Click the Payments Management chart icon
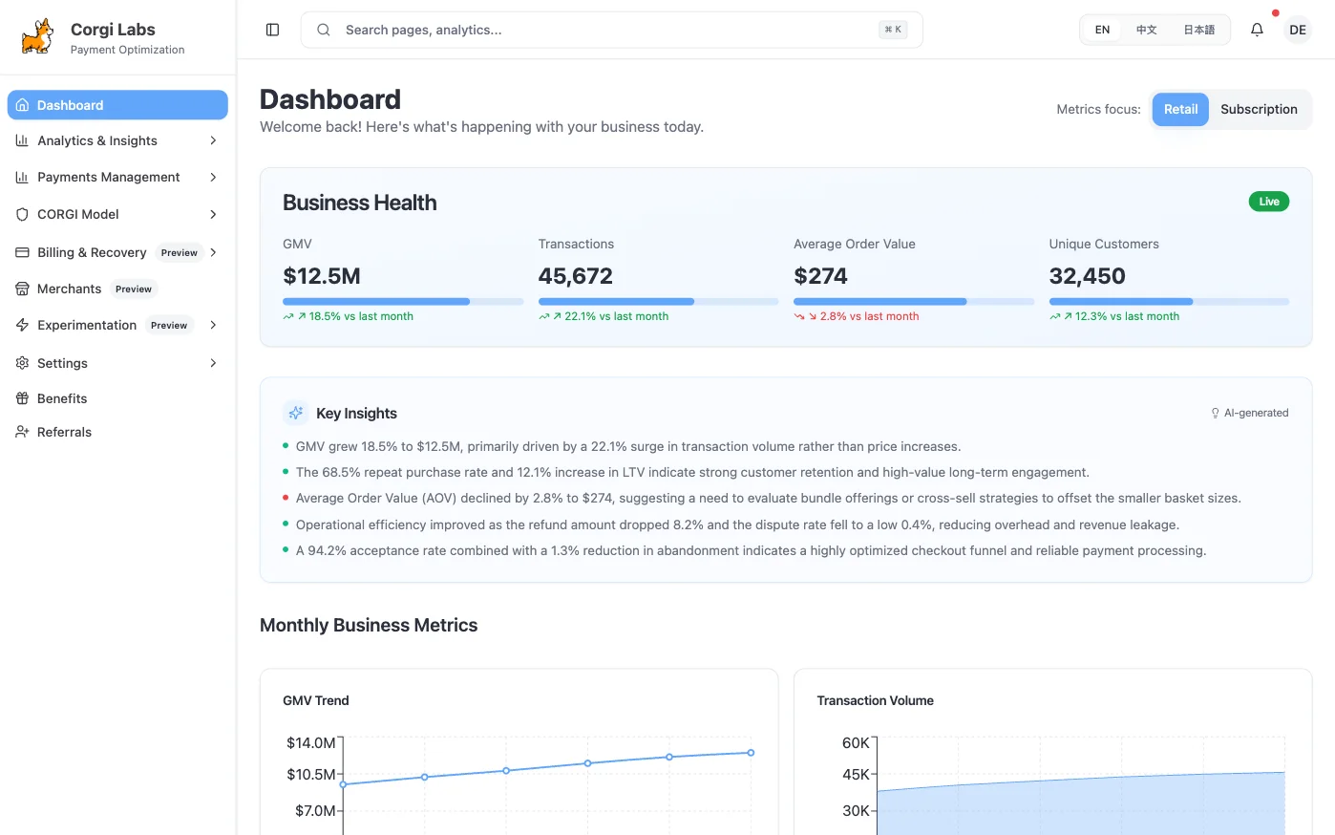The height and width of the screenshot is (835, 1335). 22,177
